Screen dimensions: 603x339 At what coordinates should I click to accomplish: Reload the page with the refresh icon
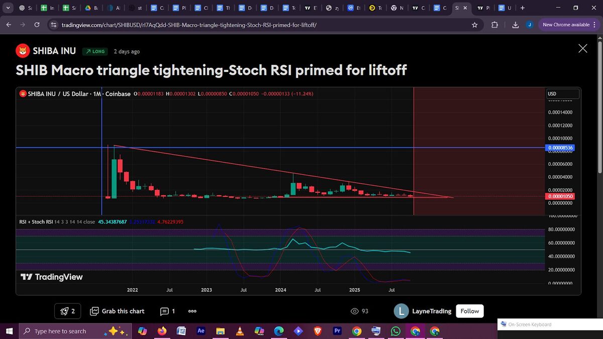[37, 25]
